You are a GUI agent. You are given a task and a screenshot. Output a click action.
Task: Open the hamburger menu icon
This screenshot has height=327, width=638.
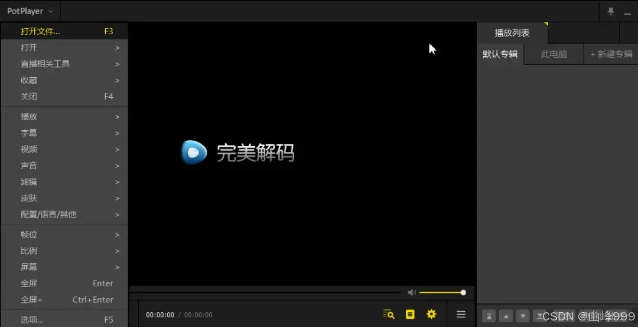[461, 314]
